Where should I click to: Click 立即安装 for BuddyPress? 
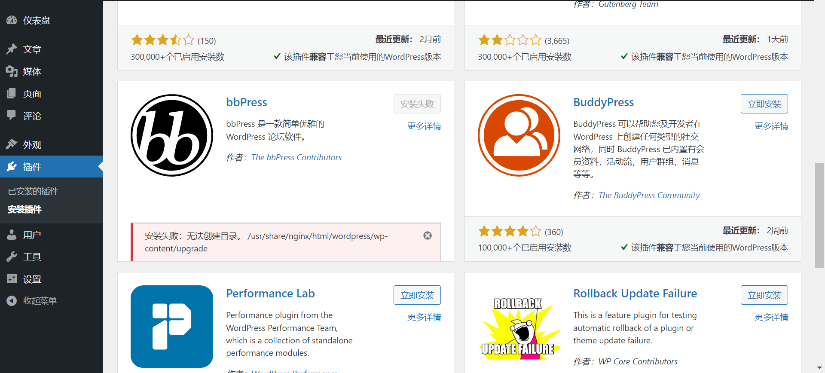click(764, 104)
